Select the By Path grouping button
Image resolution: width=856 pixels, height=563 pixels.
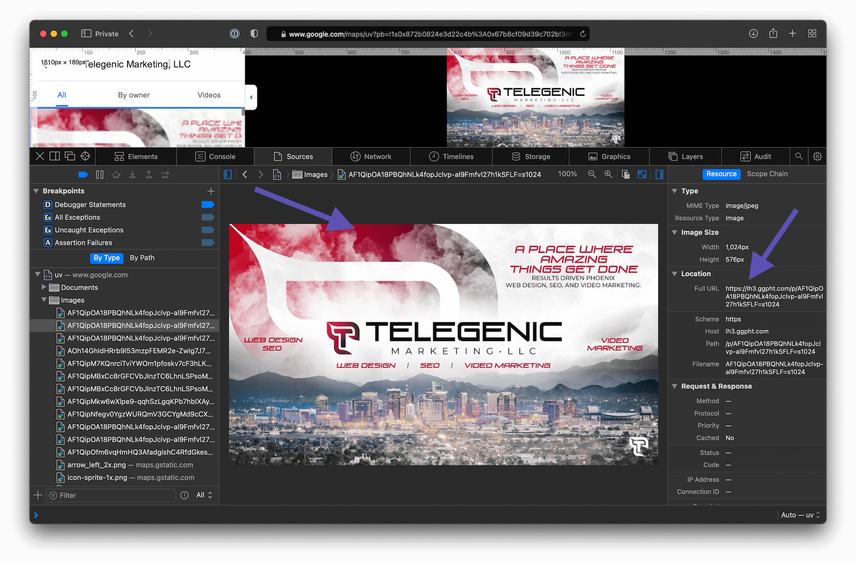pyautogui.click(x=142, y=258)
